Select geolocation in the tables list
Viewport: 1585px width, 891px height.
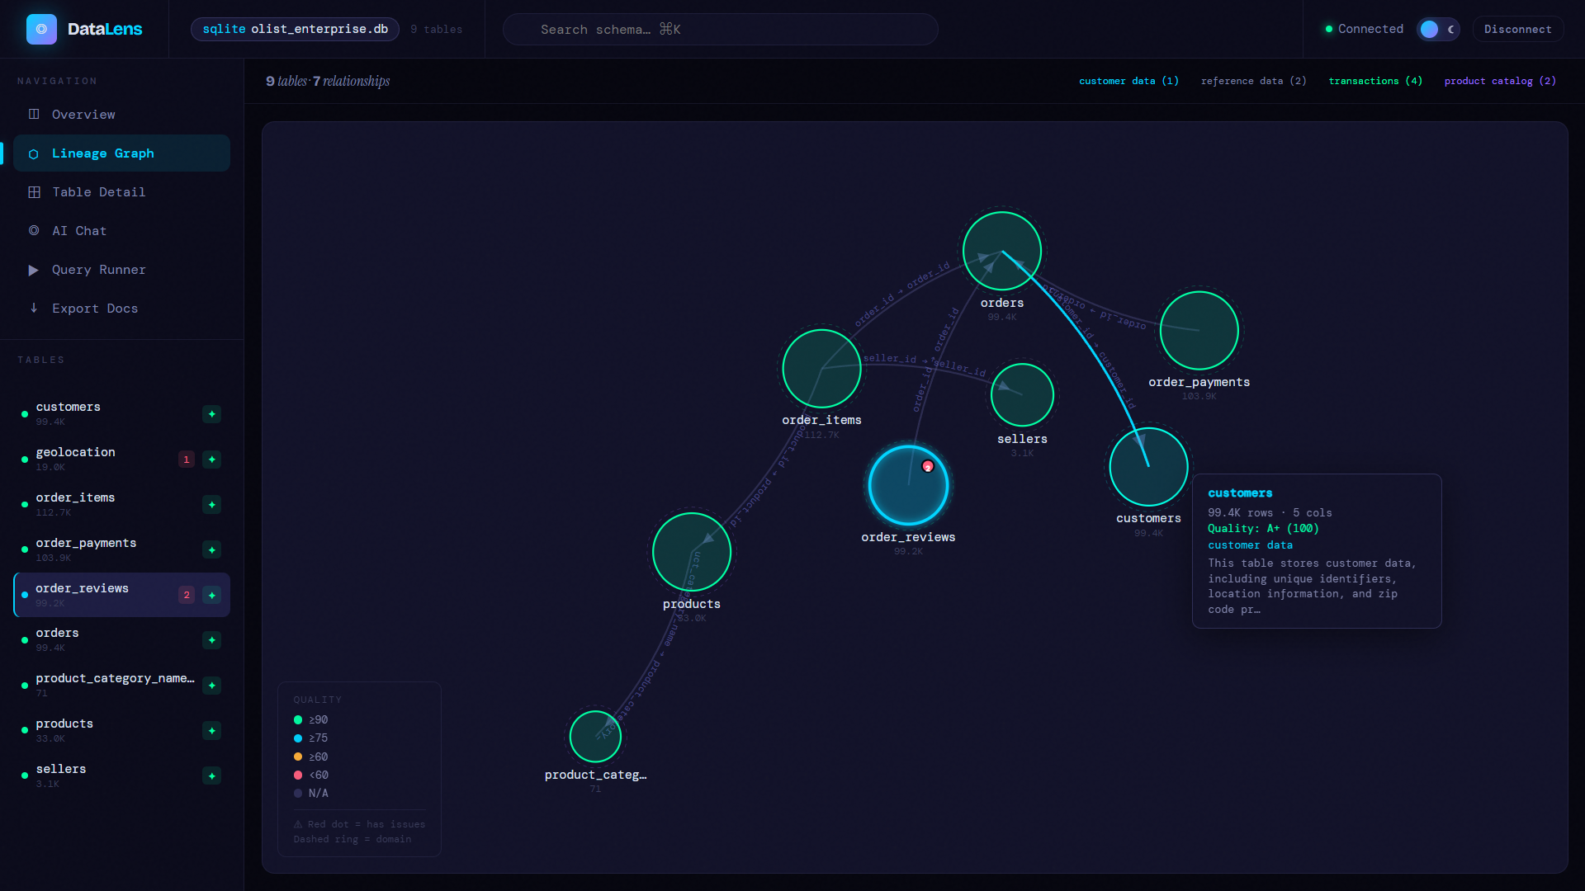coord(121,459)
